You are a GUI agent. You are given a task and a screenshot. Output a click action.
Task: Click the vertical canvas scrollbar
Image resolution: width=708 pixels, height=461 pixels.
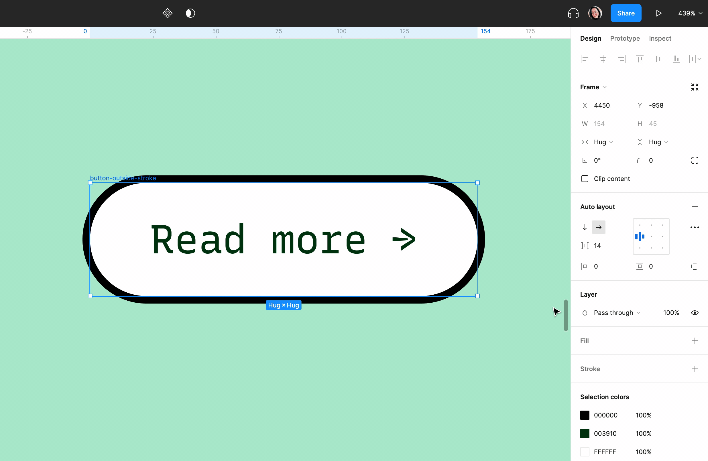(566, 315)
